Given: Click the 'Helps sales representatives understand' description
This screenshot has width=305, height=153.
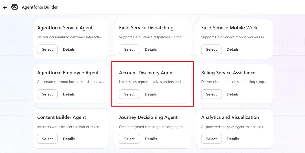Looking at the screenshot, I should tap(152, 82).
